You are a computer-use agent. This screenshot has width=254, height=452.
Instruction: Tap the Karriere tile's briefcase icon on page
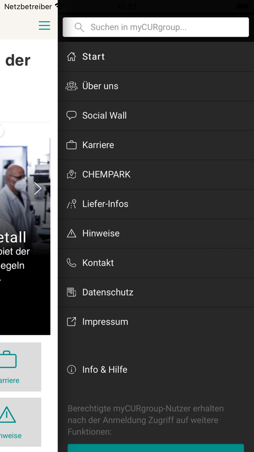[8, 359]
